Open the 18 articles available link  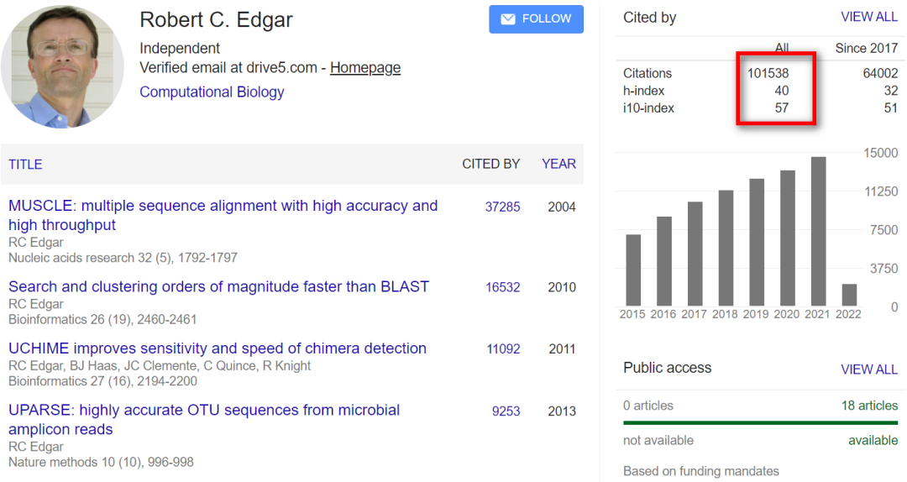tap(869, 406)
